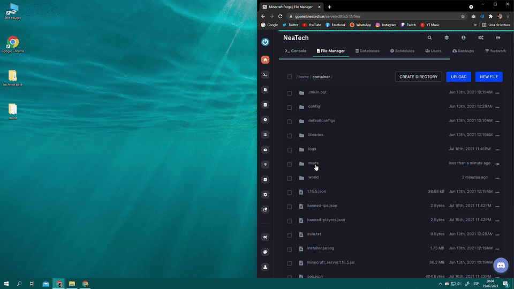This screenshot has width=514, height=289.
Task: Switch to the Console tab
Action: (x=296, y=51)
